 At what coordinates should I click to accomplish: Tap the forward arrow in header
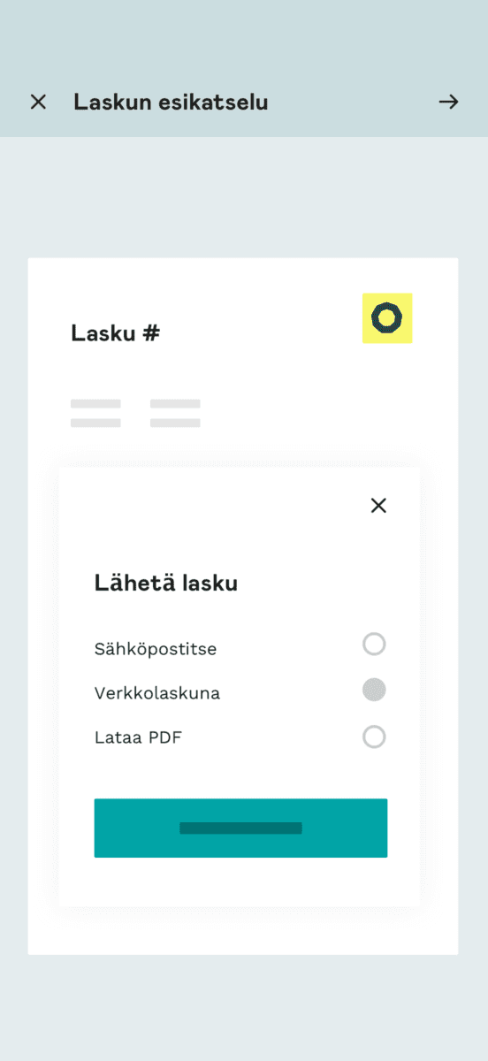point(449,102)
